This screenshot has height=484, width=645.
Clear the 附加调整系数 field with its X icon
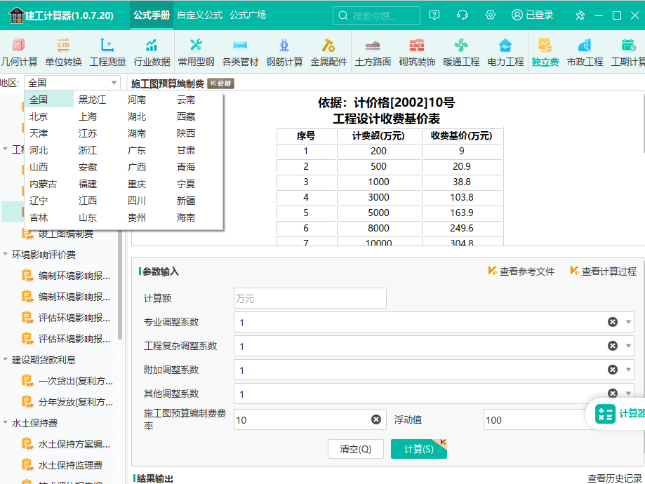click(613, 370)
